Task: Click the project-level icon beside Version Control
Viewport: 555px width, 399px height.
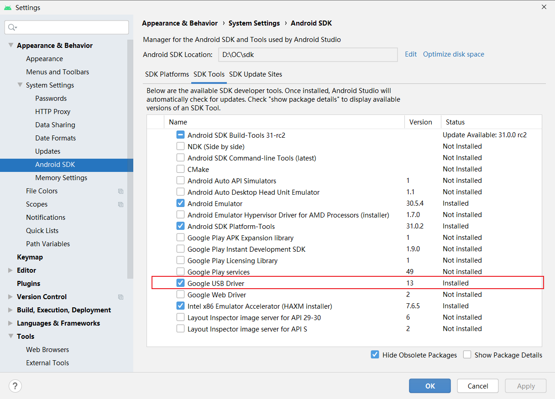Action: click(x=120, y=297)
